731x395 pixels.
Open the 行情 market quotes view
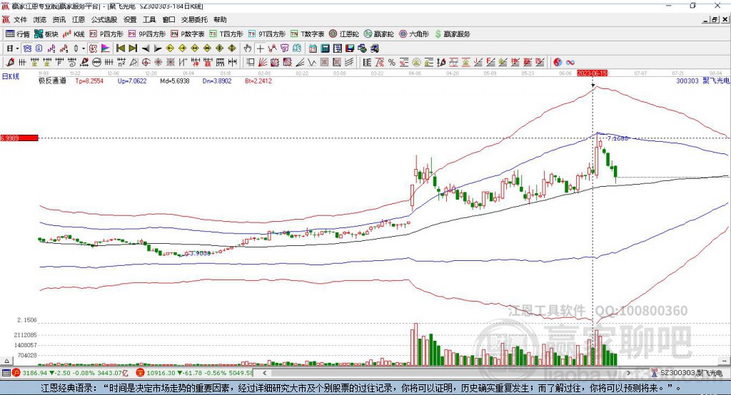pos(17,34)
